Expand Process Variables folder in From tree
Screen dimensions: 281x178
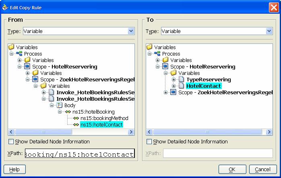tap(20, 60)
